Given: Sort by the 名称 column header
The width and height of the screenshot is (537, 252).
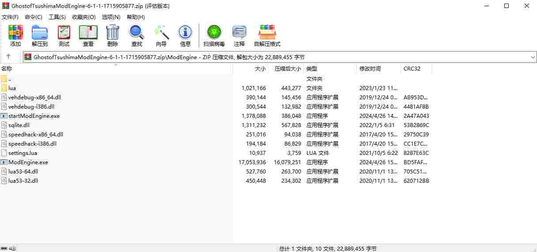Looking at the screenshot, I should pyautogui.click(x=116, y=69).
